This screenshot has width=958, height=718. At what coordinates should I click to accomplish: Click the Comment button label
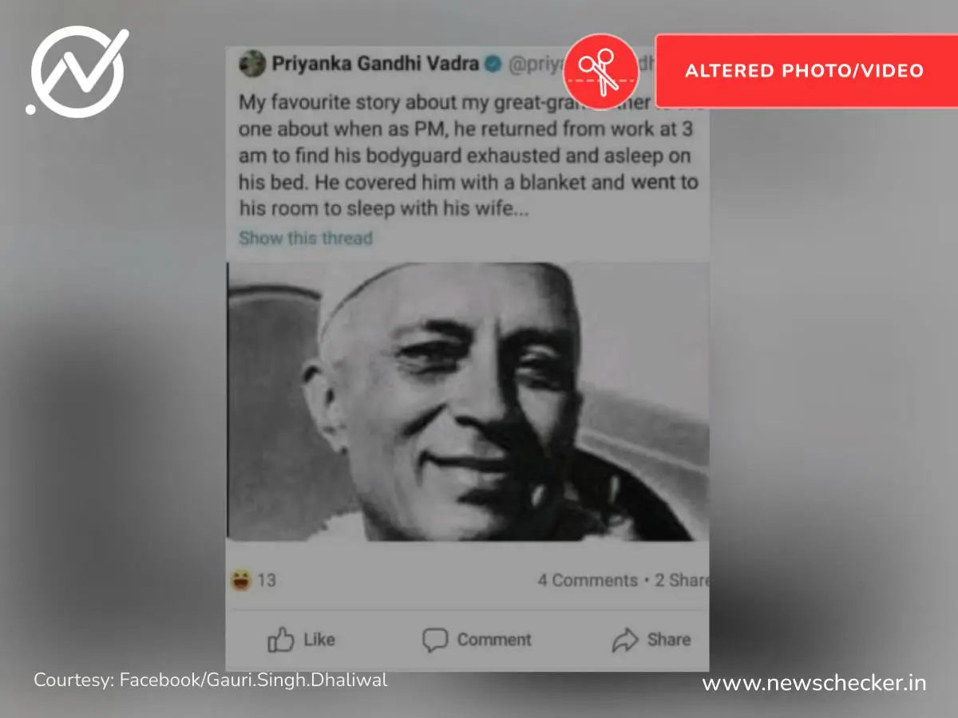click(x=494, y=640)
